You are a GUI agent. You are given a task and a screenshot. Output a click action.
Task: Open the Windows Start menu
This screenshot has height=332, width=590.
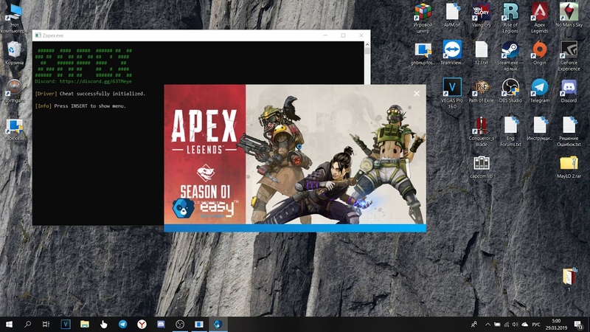pos(9,324)
